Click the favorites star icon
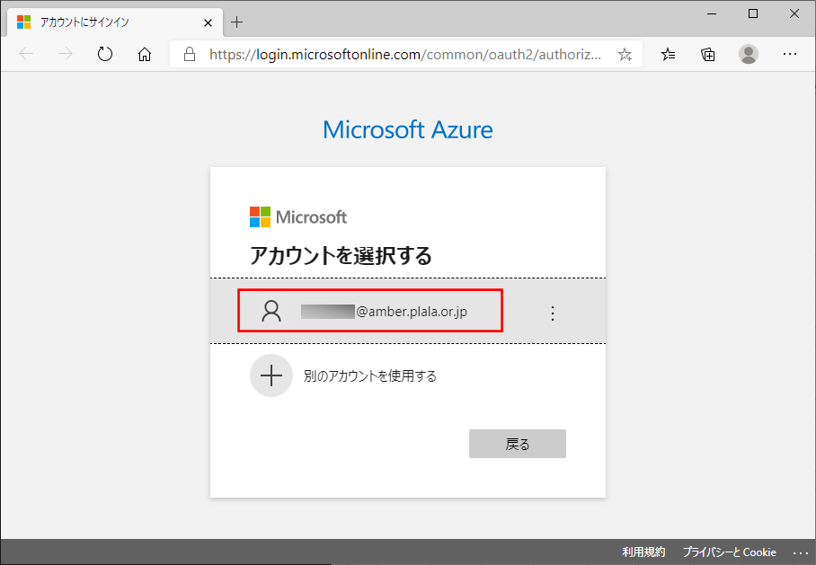816x565 pixels. point(624,54)
